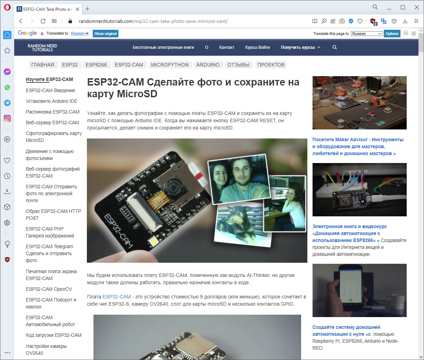The image size is (424, 360).
Task: Open the ad blocker shield in address bar
Action: (351, 21)
